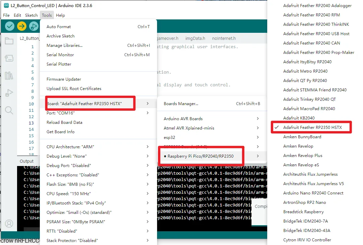Image resolution: width=363 pixels, height=245 pixels.
Task: Open Library Manager sidebar icon
Action: pos(9,76)
